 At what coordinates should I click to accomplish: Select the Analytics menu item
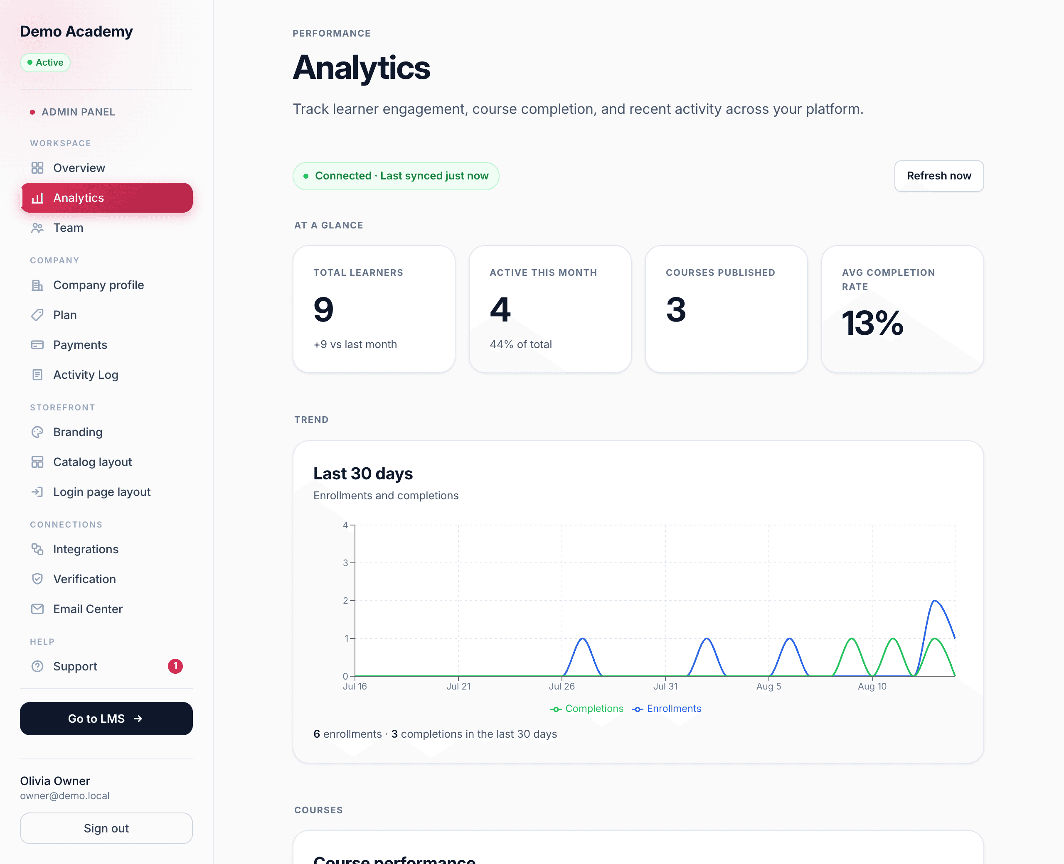coord(106,198)
